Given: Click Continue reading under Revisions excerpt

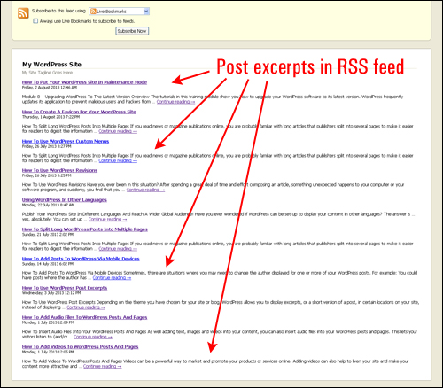Looking at the screenshot, I should [145, 190].
